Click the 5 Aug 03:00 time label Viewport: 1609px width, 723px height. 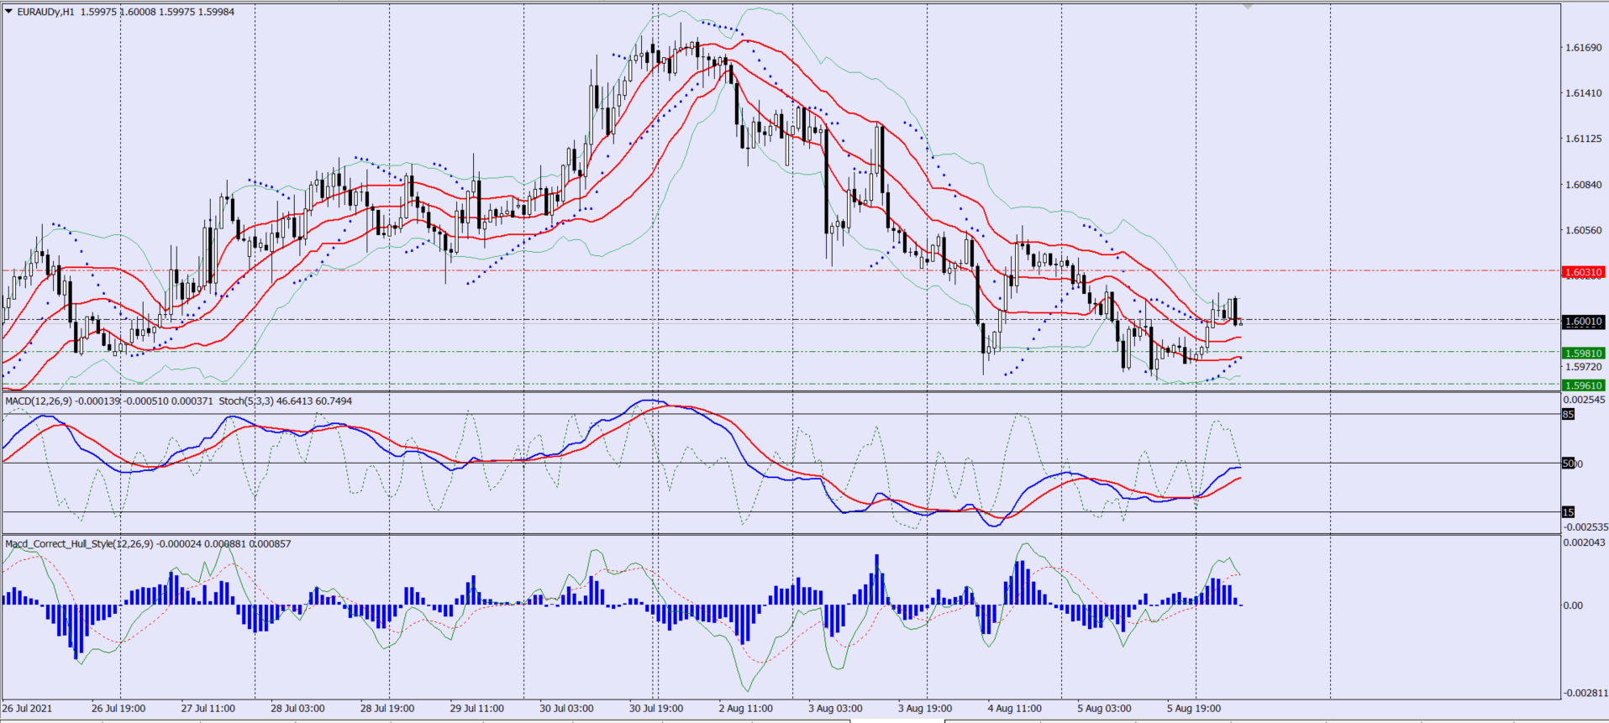point(1104,709)
